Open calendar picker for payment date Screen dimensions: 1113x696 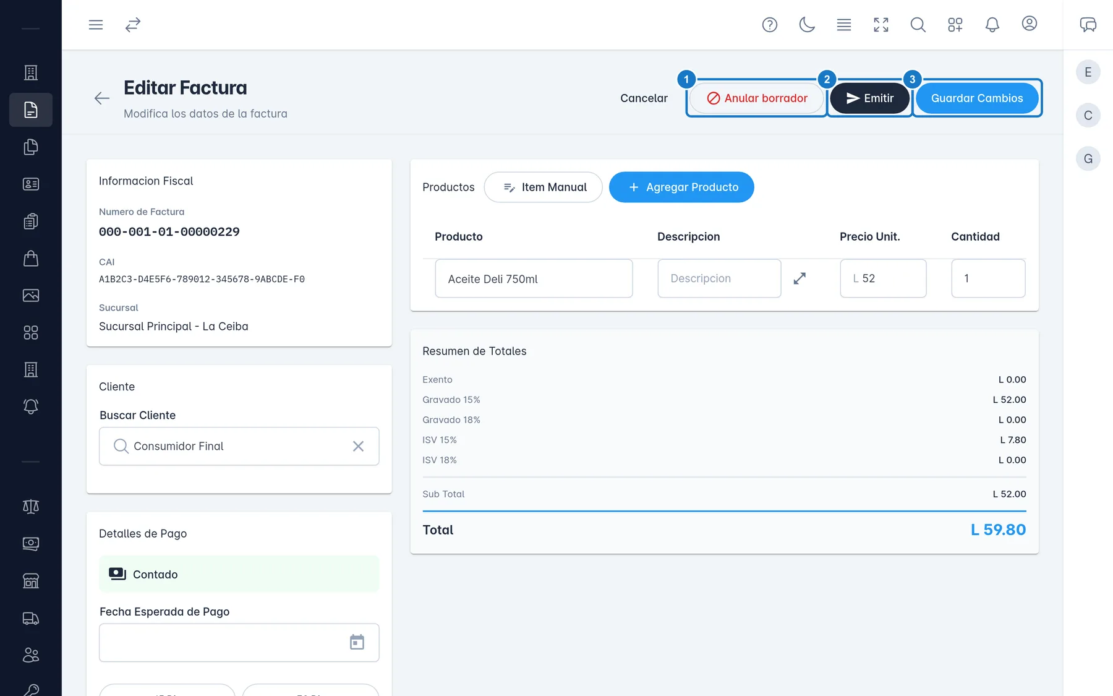(x=357, y=642)
